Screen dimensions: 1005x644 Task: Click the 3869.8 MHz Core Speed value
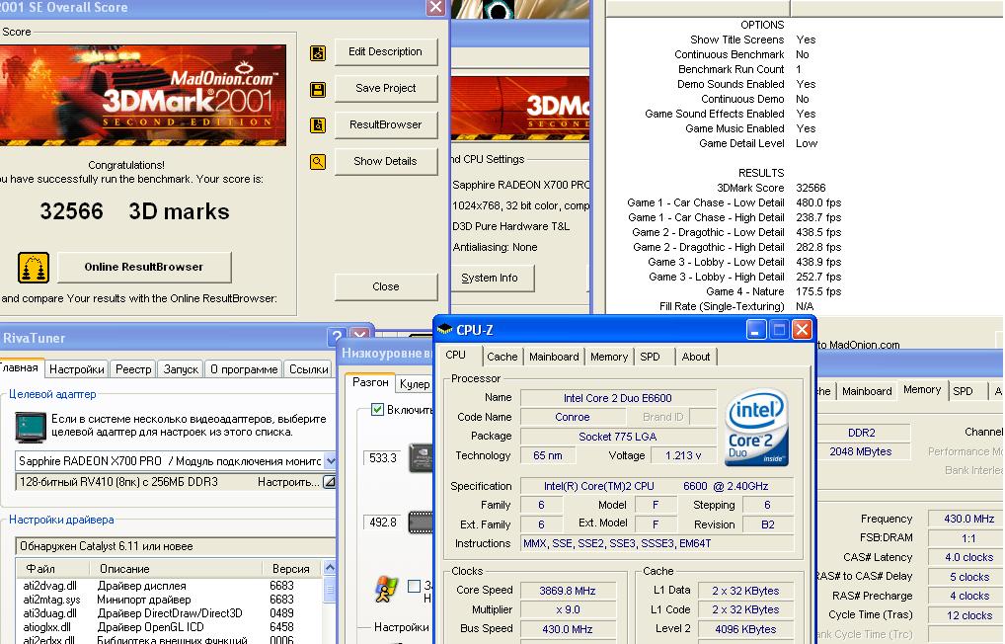click(568, 590)
